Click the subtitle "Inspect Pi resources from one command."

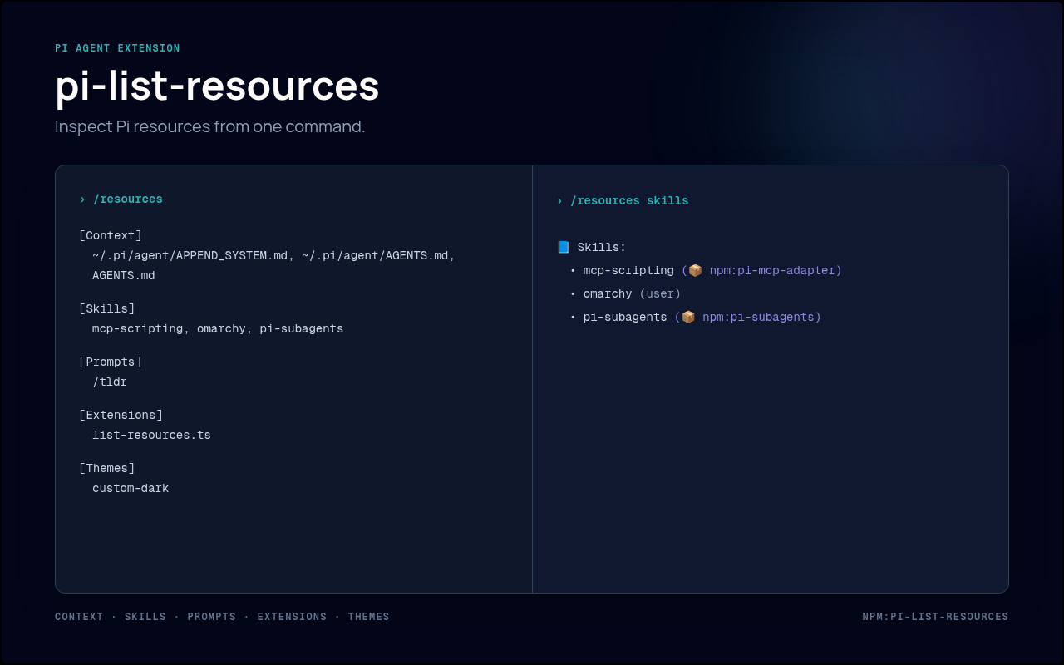click(x=210, y=126)
